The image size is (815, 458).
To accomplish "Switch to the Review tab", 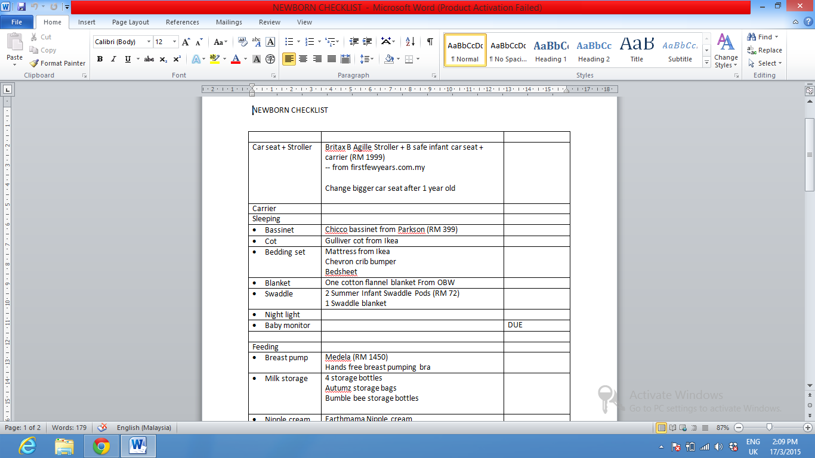I will (x=270, y=22).
